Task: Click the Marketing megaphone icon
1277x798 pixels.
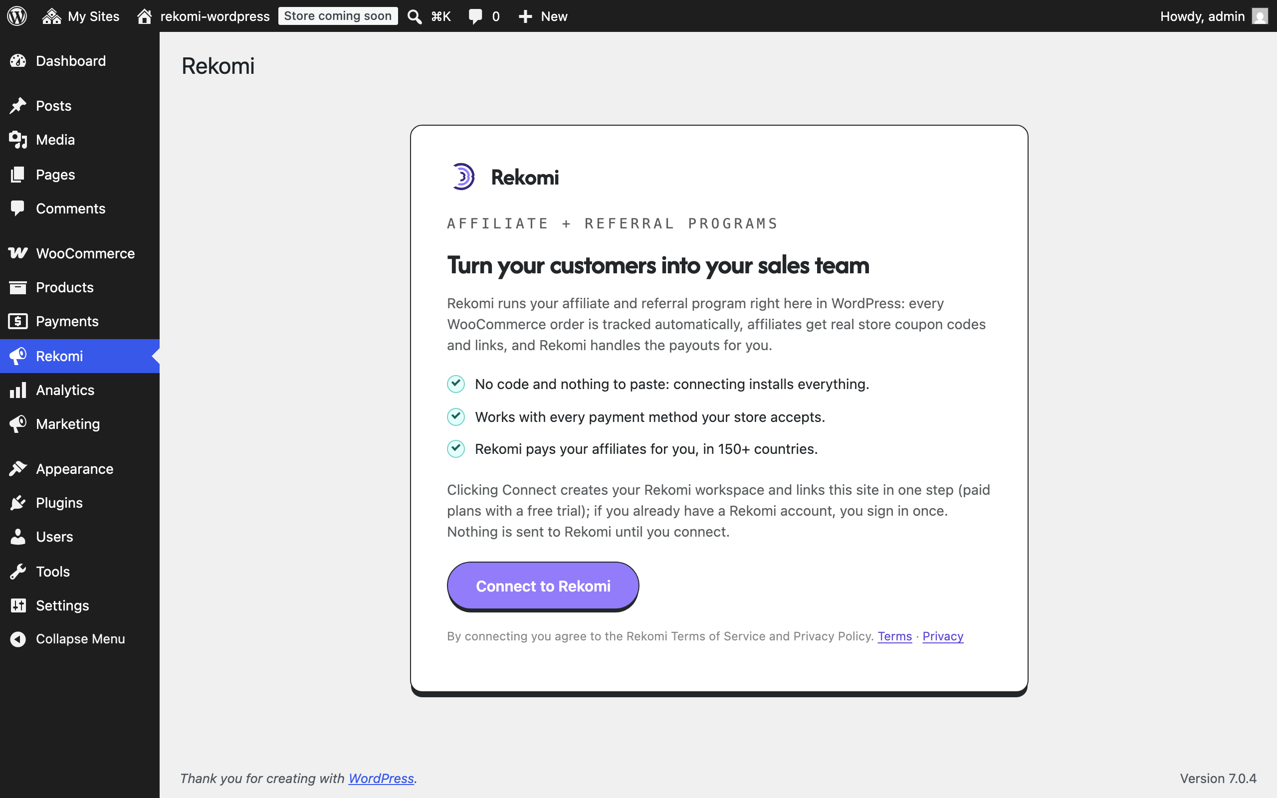Action: click(18, 424)
